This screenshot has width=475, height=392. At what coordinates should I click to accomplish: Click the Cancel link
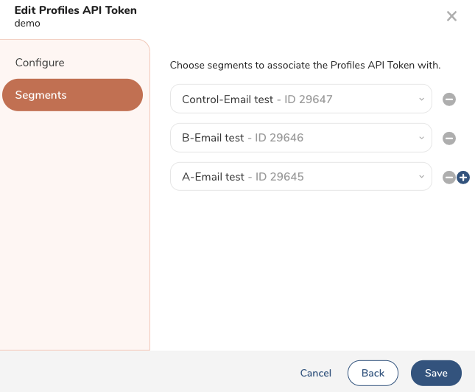click(316, 373)
